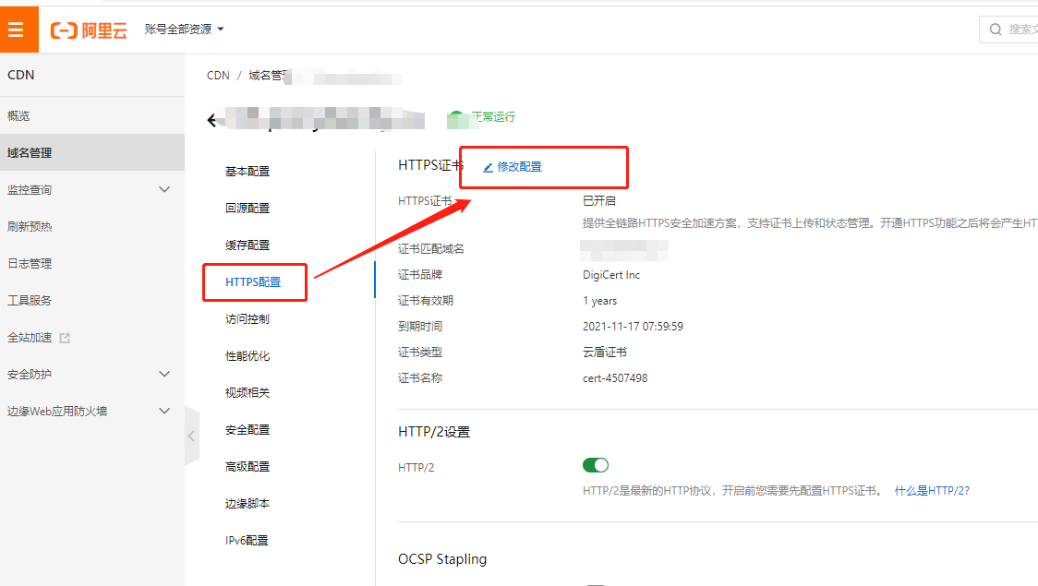Open the 账号全部资源 dropdown
Viewport: 1038px width, 586px height.
pos(185,30)
